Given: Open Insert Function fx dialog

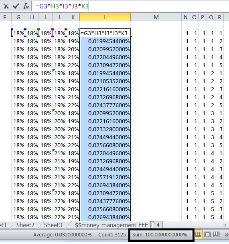Looking at the screenshot, I should tap(26, 6).
